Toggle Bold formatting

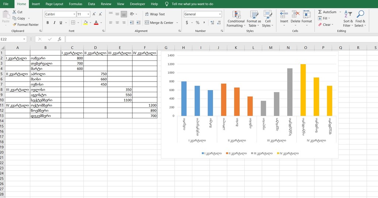point(48,22)
